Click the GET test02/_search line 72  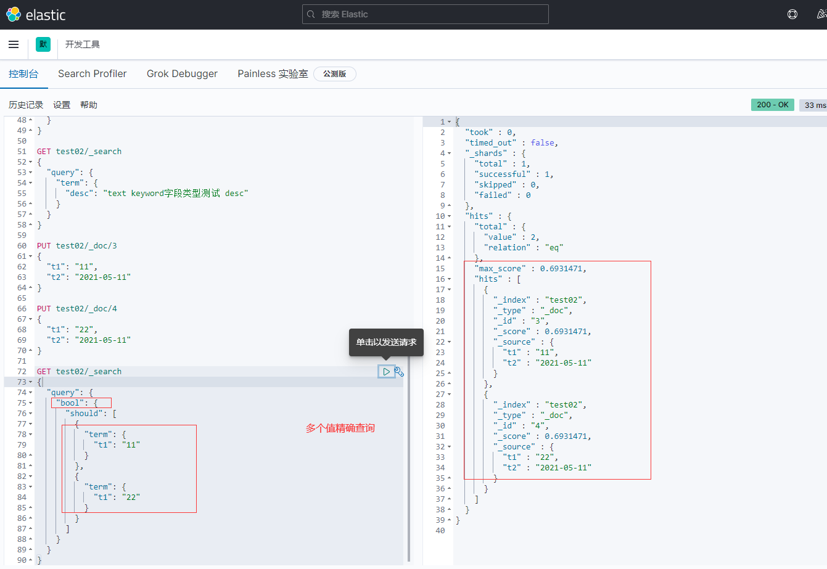pos(79,372)
